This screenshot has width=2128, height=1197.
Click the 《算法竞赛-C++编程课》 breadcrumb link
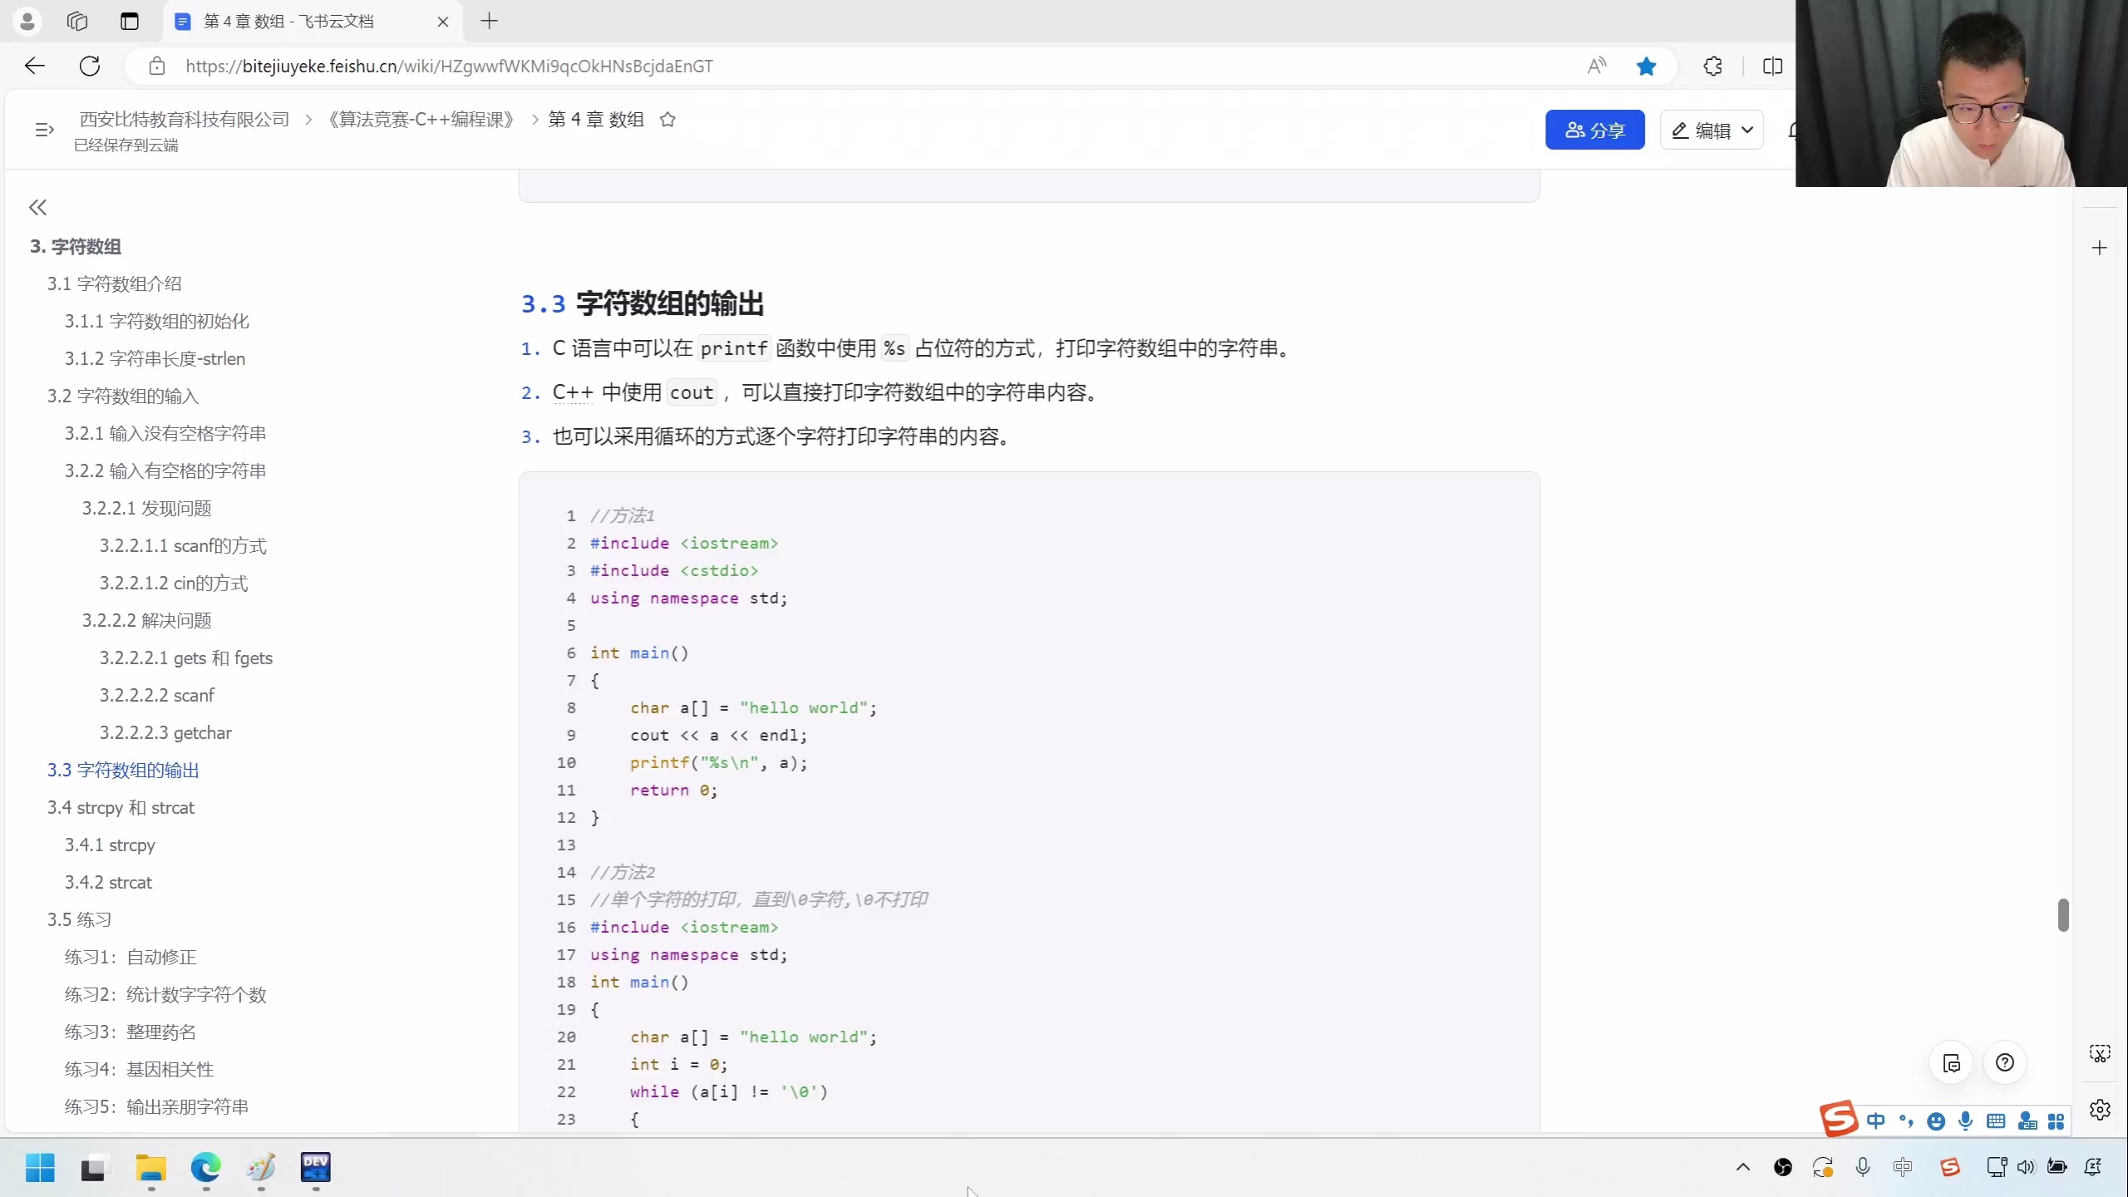(x=421, y=120)
